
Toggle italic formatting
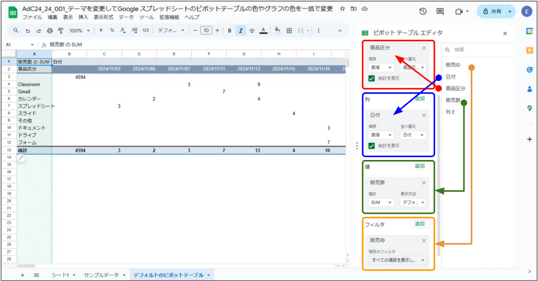point(241,30)
